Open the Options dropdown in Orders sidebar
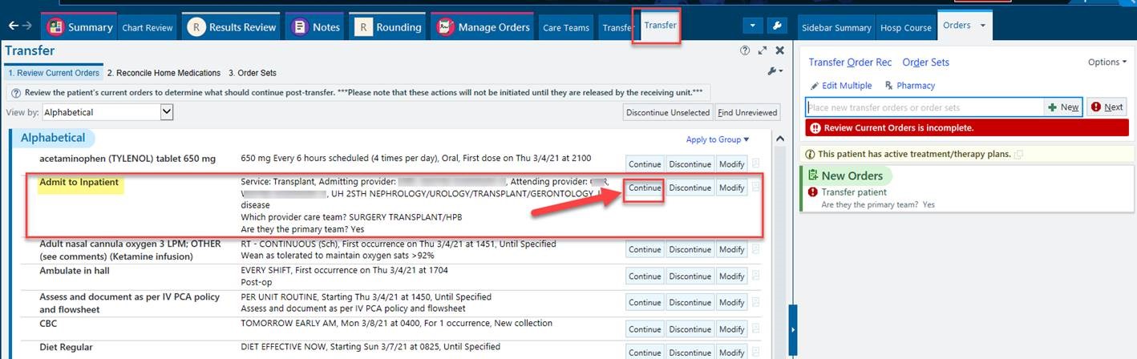Image resolution: width=1137 pixels, height=359 pixels. 1107,62
